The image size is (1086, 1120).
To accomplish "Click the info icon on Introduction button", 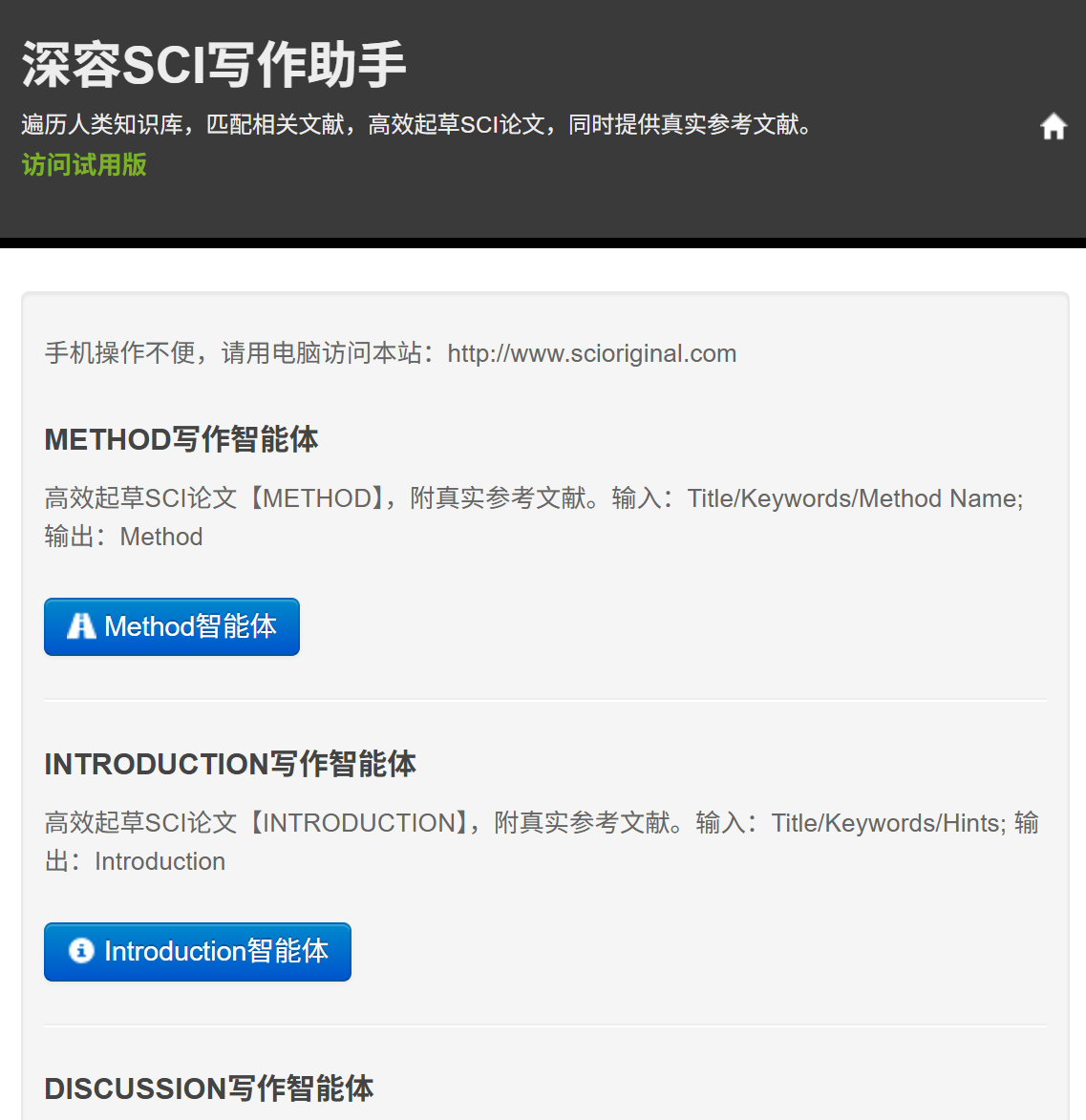I will 81,951.
